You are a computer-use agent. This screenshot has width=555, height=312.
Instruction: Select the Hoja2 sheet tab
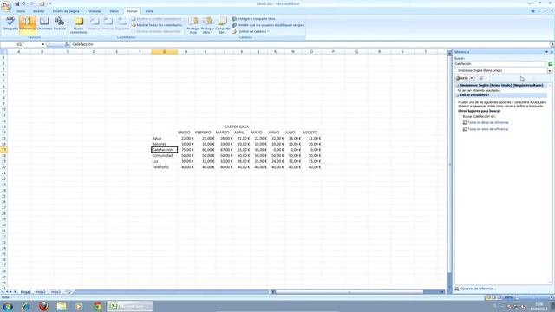coord(41,292)
